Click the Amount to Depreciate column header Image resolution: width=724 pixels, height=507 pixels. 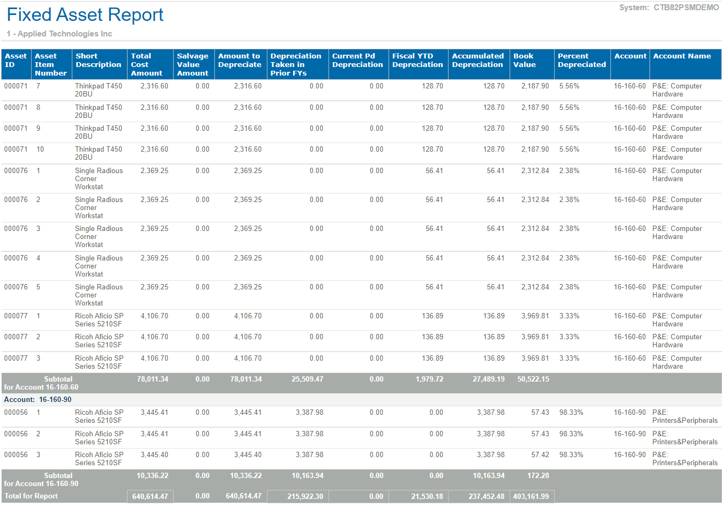pos(240,61)
